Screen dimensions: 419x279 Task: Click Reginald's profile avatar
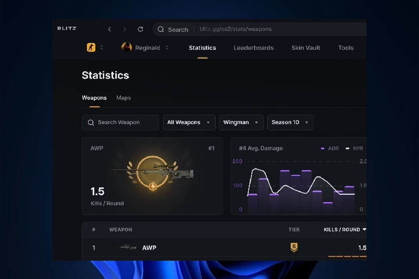click(127, 48)
